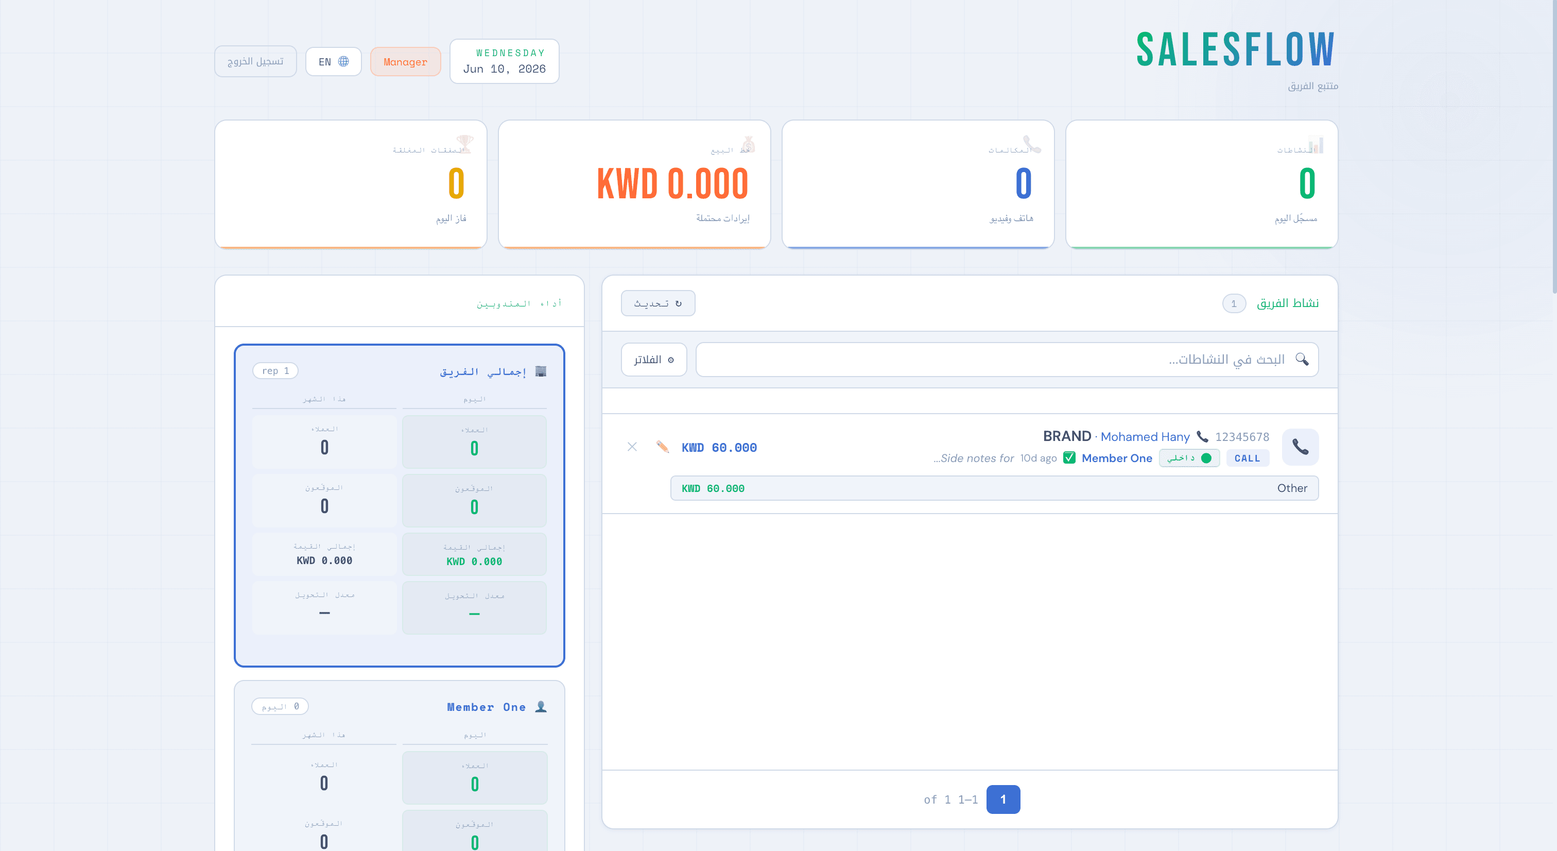Click the calls card phone icon
The height and width of the screenshot is (851, 1557).
[1031, 144]
